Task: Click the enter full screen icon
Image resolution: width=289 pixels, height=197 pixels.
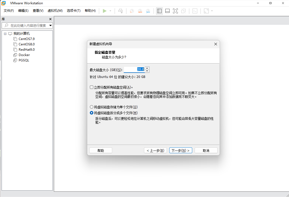Action: pyautogui.click(x=175, y=11)
